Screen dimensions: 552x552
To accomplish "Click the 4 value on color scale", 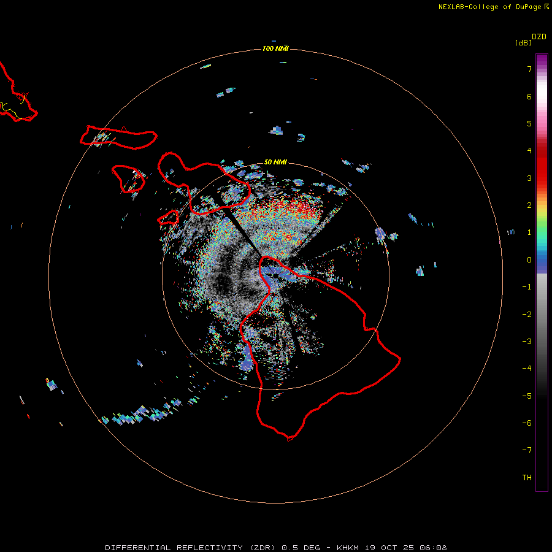I will [x=529, y=151].
